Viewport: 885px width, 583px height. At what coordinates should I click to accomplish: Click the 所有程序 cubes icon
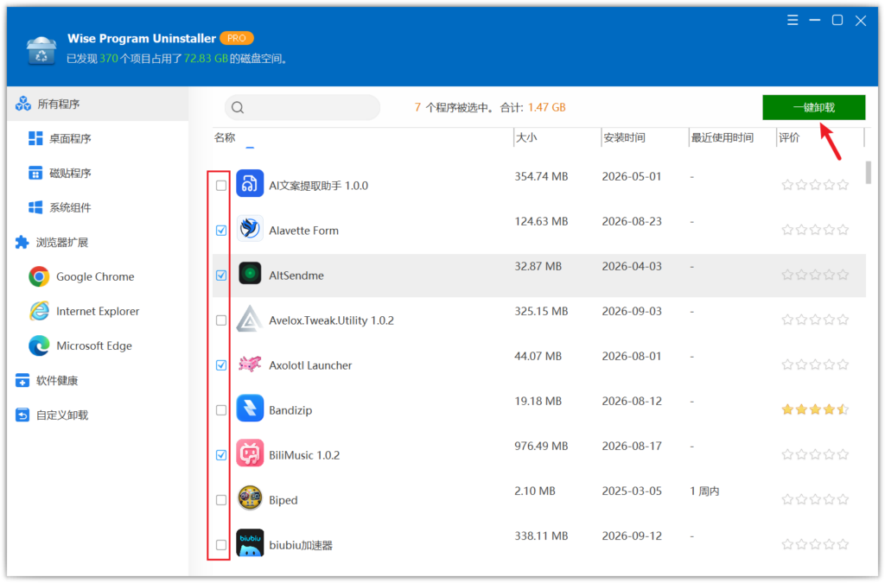click(23, 104)
